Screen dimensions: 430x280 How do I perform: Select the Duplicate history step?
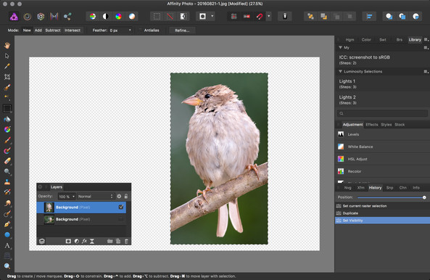click(x=382, y=213)
